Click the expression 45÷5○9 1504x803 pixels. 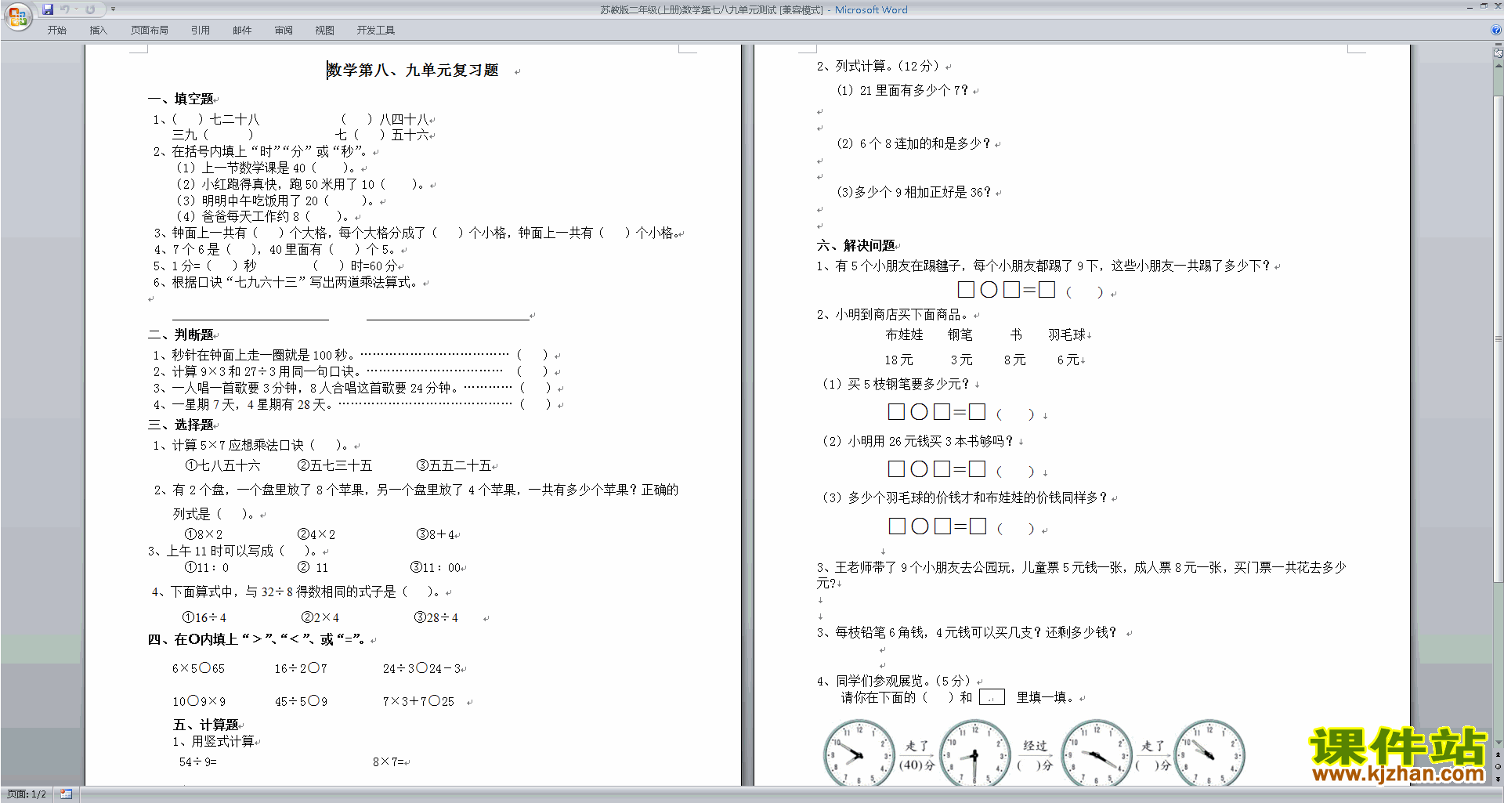tap(301, 701)
